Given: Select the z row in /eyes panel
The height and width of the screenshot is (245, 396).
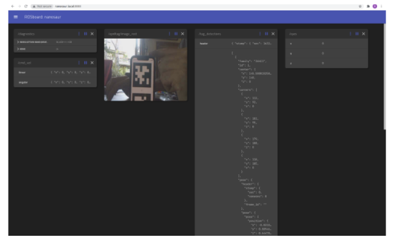Looking at the screenshot, I should (327, 63).
